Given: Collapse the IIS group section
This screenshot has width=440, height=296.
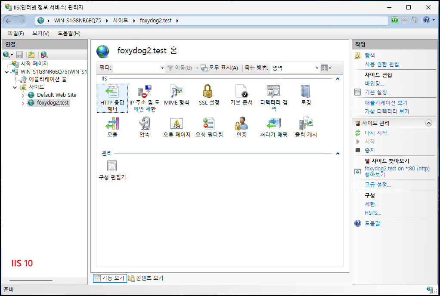Looking at the screenshot, I should (338, 79).
